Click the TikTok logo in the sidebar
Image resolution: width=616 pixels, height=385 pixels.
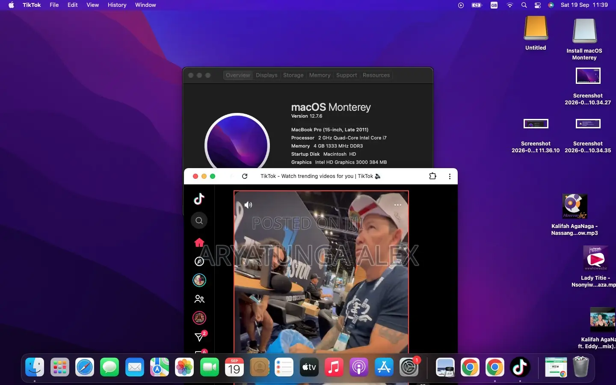[199, 199]
